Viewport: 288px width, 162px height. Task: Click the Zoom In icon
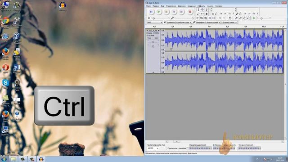[x=236, y=18]
